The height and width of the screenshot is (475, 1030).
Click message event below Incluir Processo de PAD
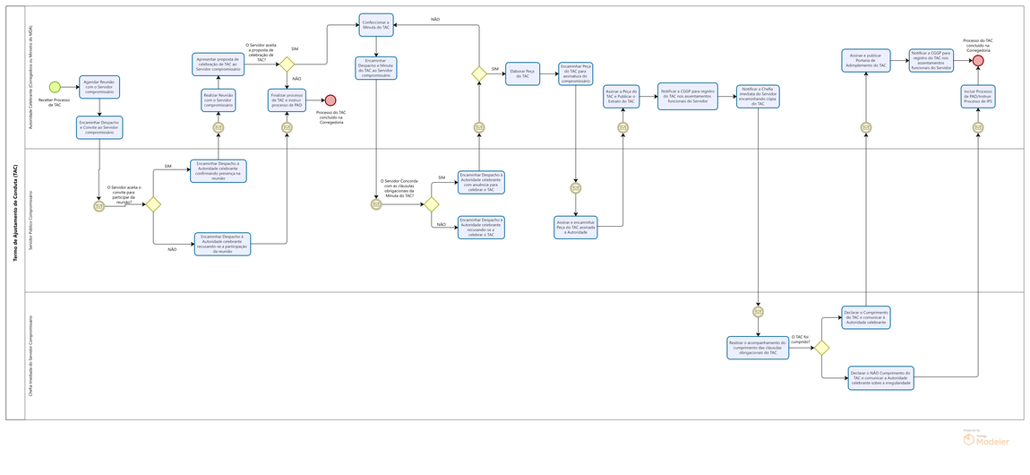[x=978, y=127]
